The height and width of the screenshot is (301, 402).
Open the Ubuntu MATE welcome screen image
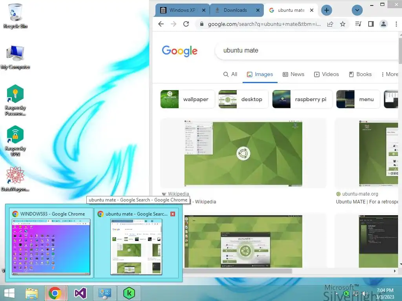[243, 241]
